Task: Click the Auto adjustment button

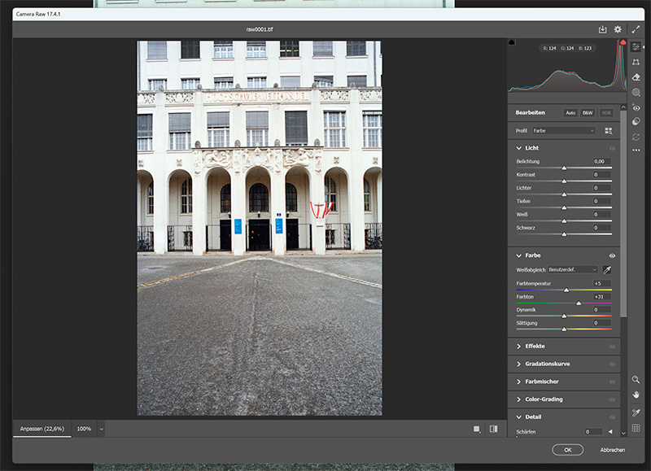Action: pos(570,113)
